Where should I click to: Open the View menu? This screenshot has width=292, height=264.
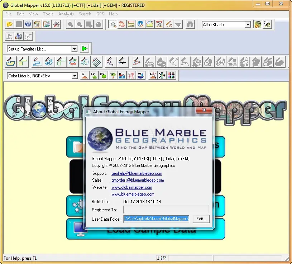point(34,14)
